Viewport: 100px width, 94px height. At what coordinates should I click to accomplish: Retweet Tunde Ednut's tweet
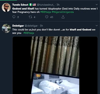30,17
